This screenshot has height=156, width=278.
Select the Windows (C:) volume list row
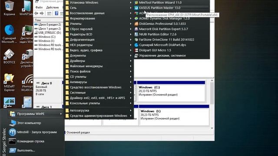[x=48, y=37]
